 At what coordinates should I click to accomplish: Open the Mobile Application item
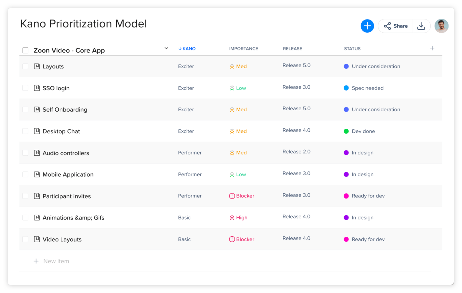pos(68,174)
